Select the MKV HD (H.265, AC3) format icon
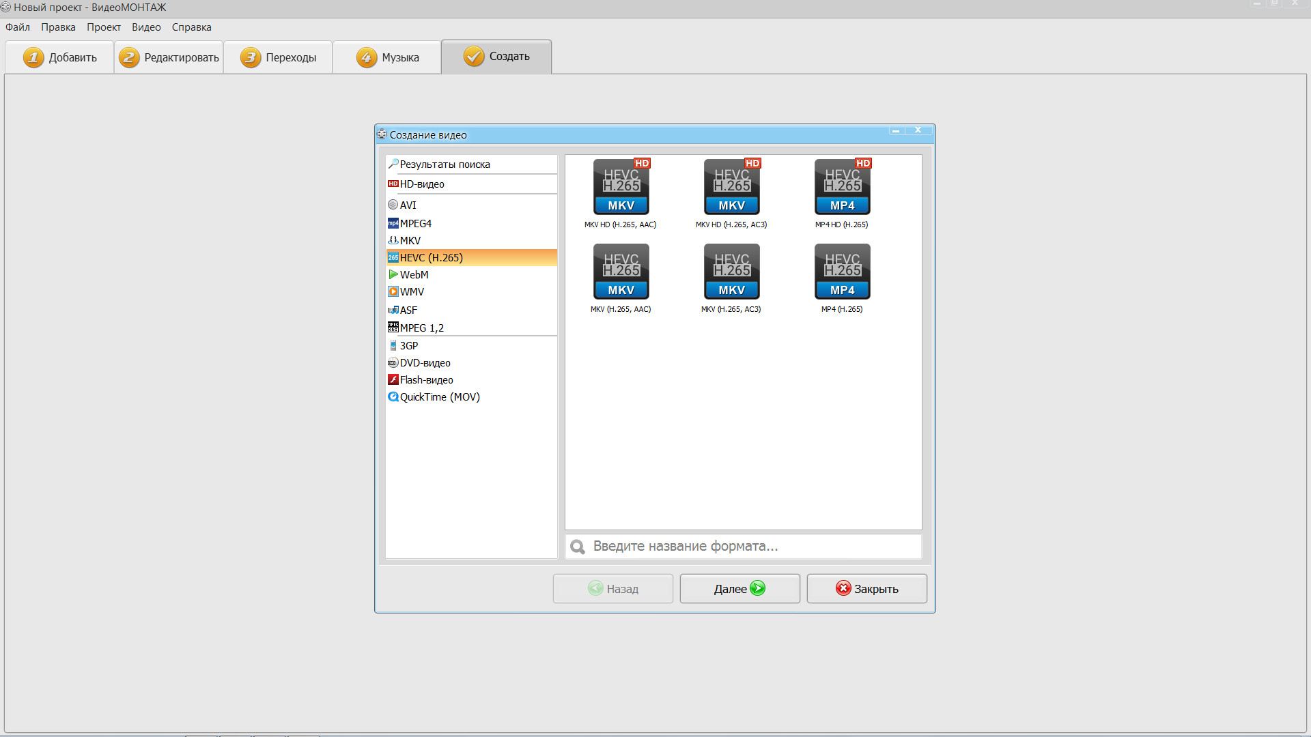 pos(732,187)
